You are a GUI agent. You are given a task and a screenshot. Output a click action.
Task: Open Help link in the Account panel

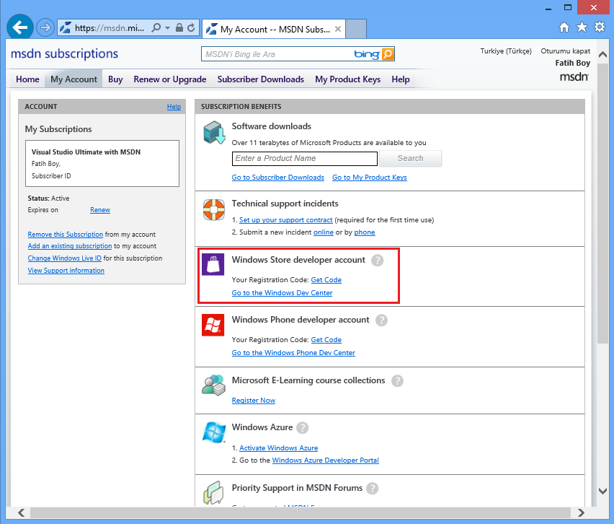174,107
